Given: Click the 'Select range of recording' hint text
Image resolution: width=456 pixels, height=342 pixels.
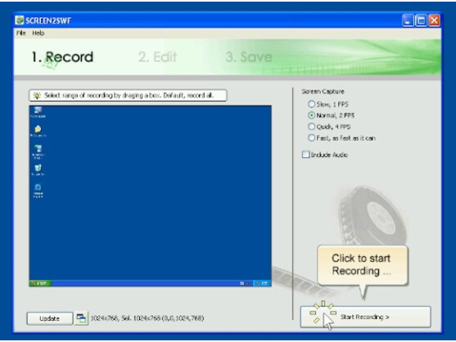Looking at the screenshot, I should [129, 96].
